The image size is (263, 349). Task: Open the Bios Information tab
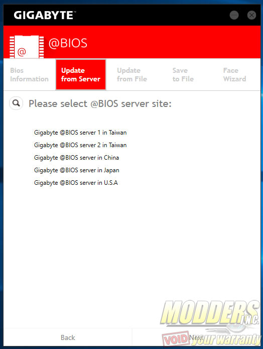pos(29,74)
